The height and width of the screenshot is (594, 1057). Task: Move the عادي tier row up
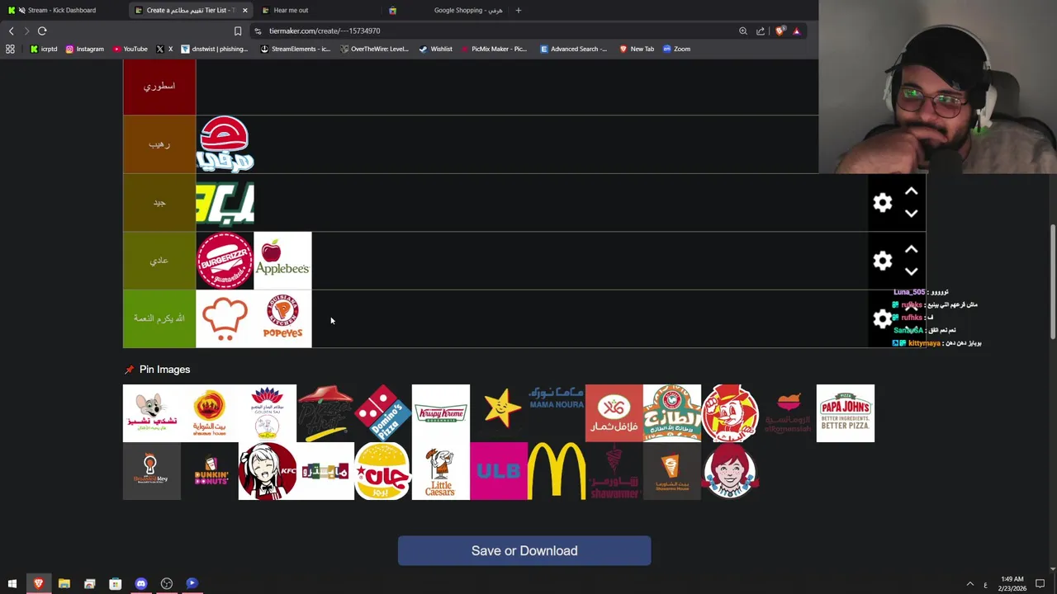point(911,249)
